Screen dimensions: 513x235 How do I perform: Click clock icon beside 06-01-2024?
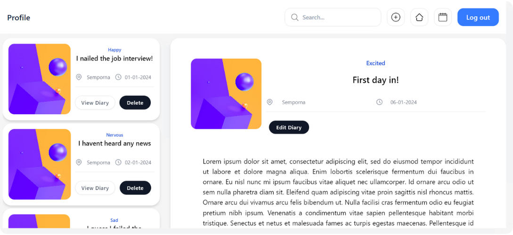point(380,102)
